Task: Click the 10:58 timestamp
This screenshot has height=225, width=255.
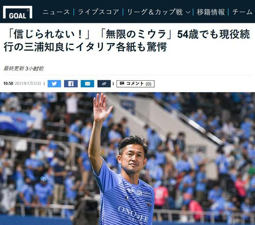Action: pos(8,84)
